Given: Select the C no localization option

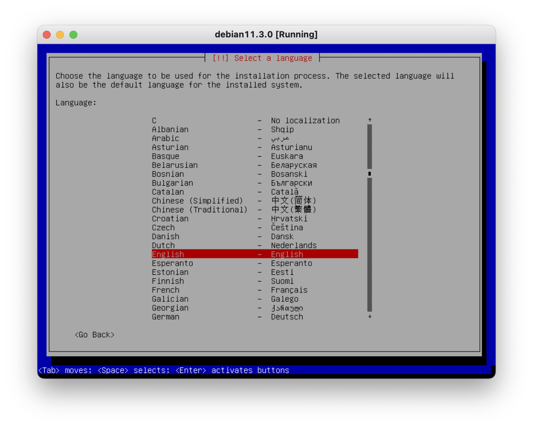Looking at the screenshot, I should 154,121.
